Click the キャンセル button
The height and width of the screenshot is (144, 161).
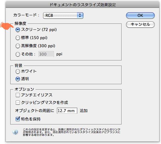pyautogui.click(x=140, y=24)
